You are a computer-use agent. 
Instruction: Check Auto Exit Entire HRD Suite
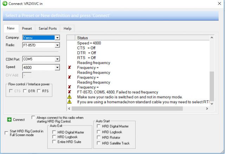point(54,142)
